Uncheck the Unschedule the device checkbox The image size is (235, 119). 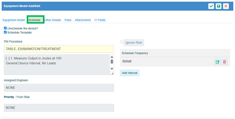click(5, 28)
